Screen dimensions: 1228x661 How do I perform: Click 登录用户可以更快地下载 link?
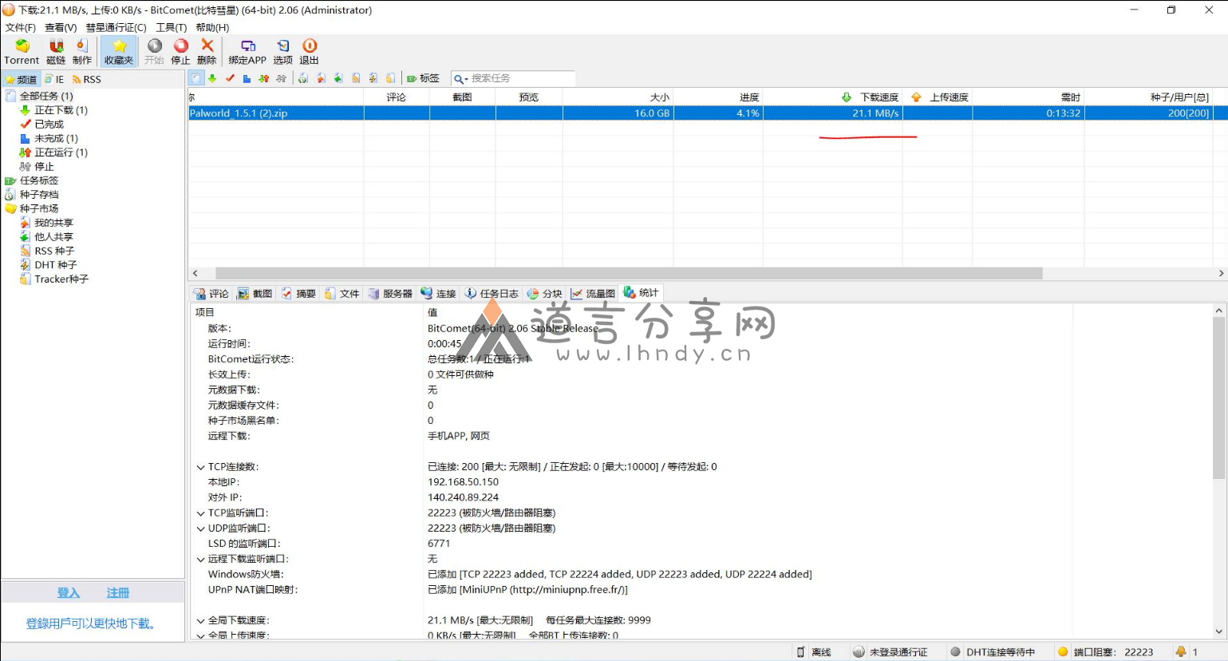point(91,623)
